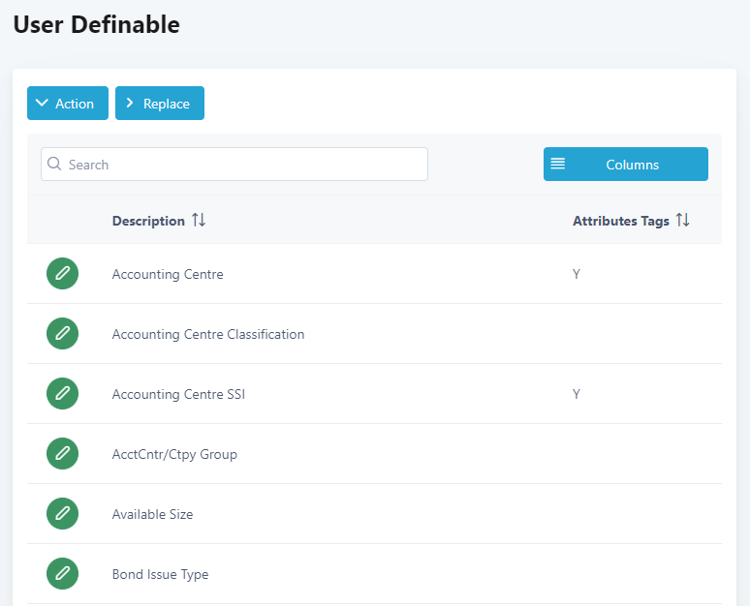Image resolution: width=750 pixels, height=606 pixels.
Task: Click Accounting Centre Classification description
Action: 208,334
